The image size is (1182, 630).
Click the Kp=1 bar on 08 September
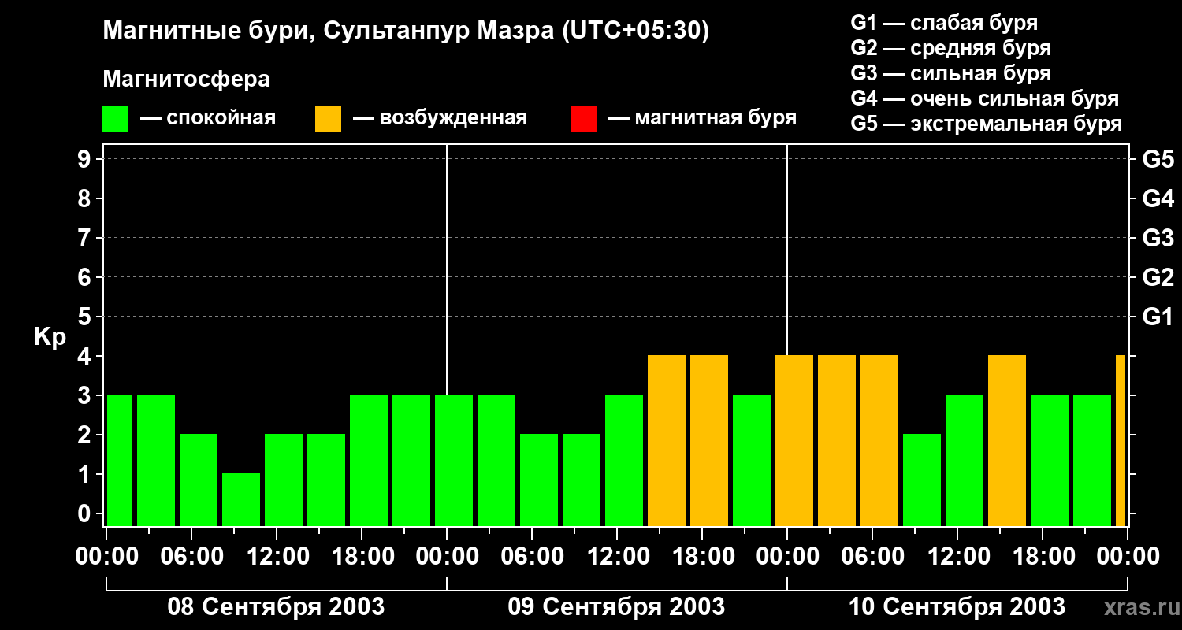point(241,499)
